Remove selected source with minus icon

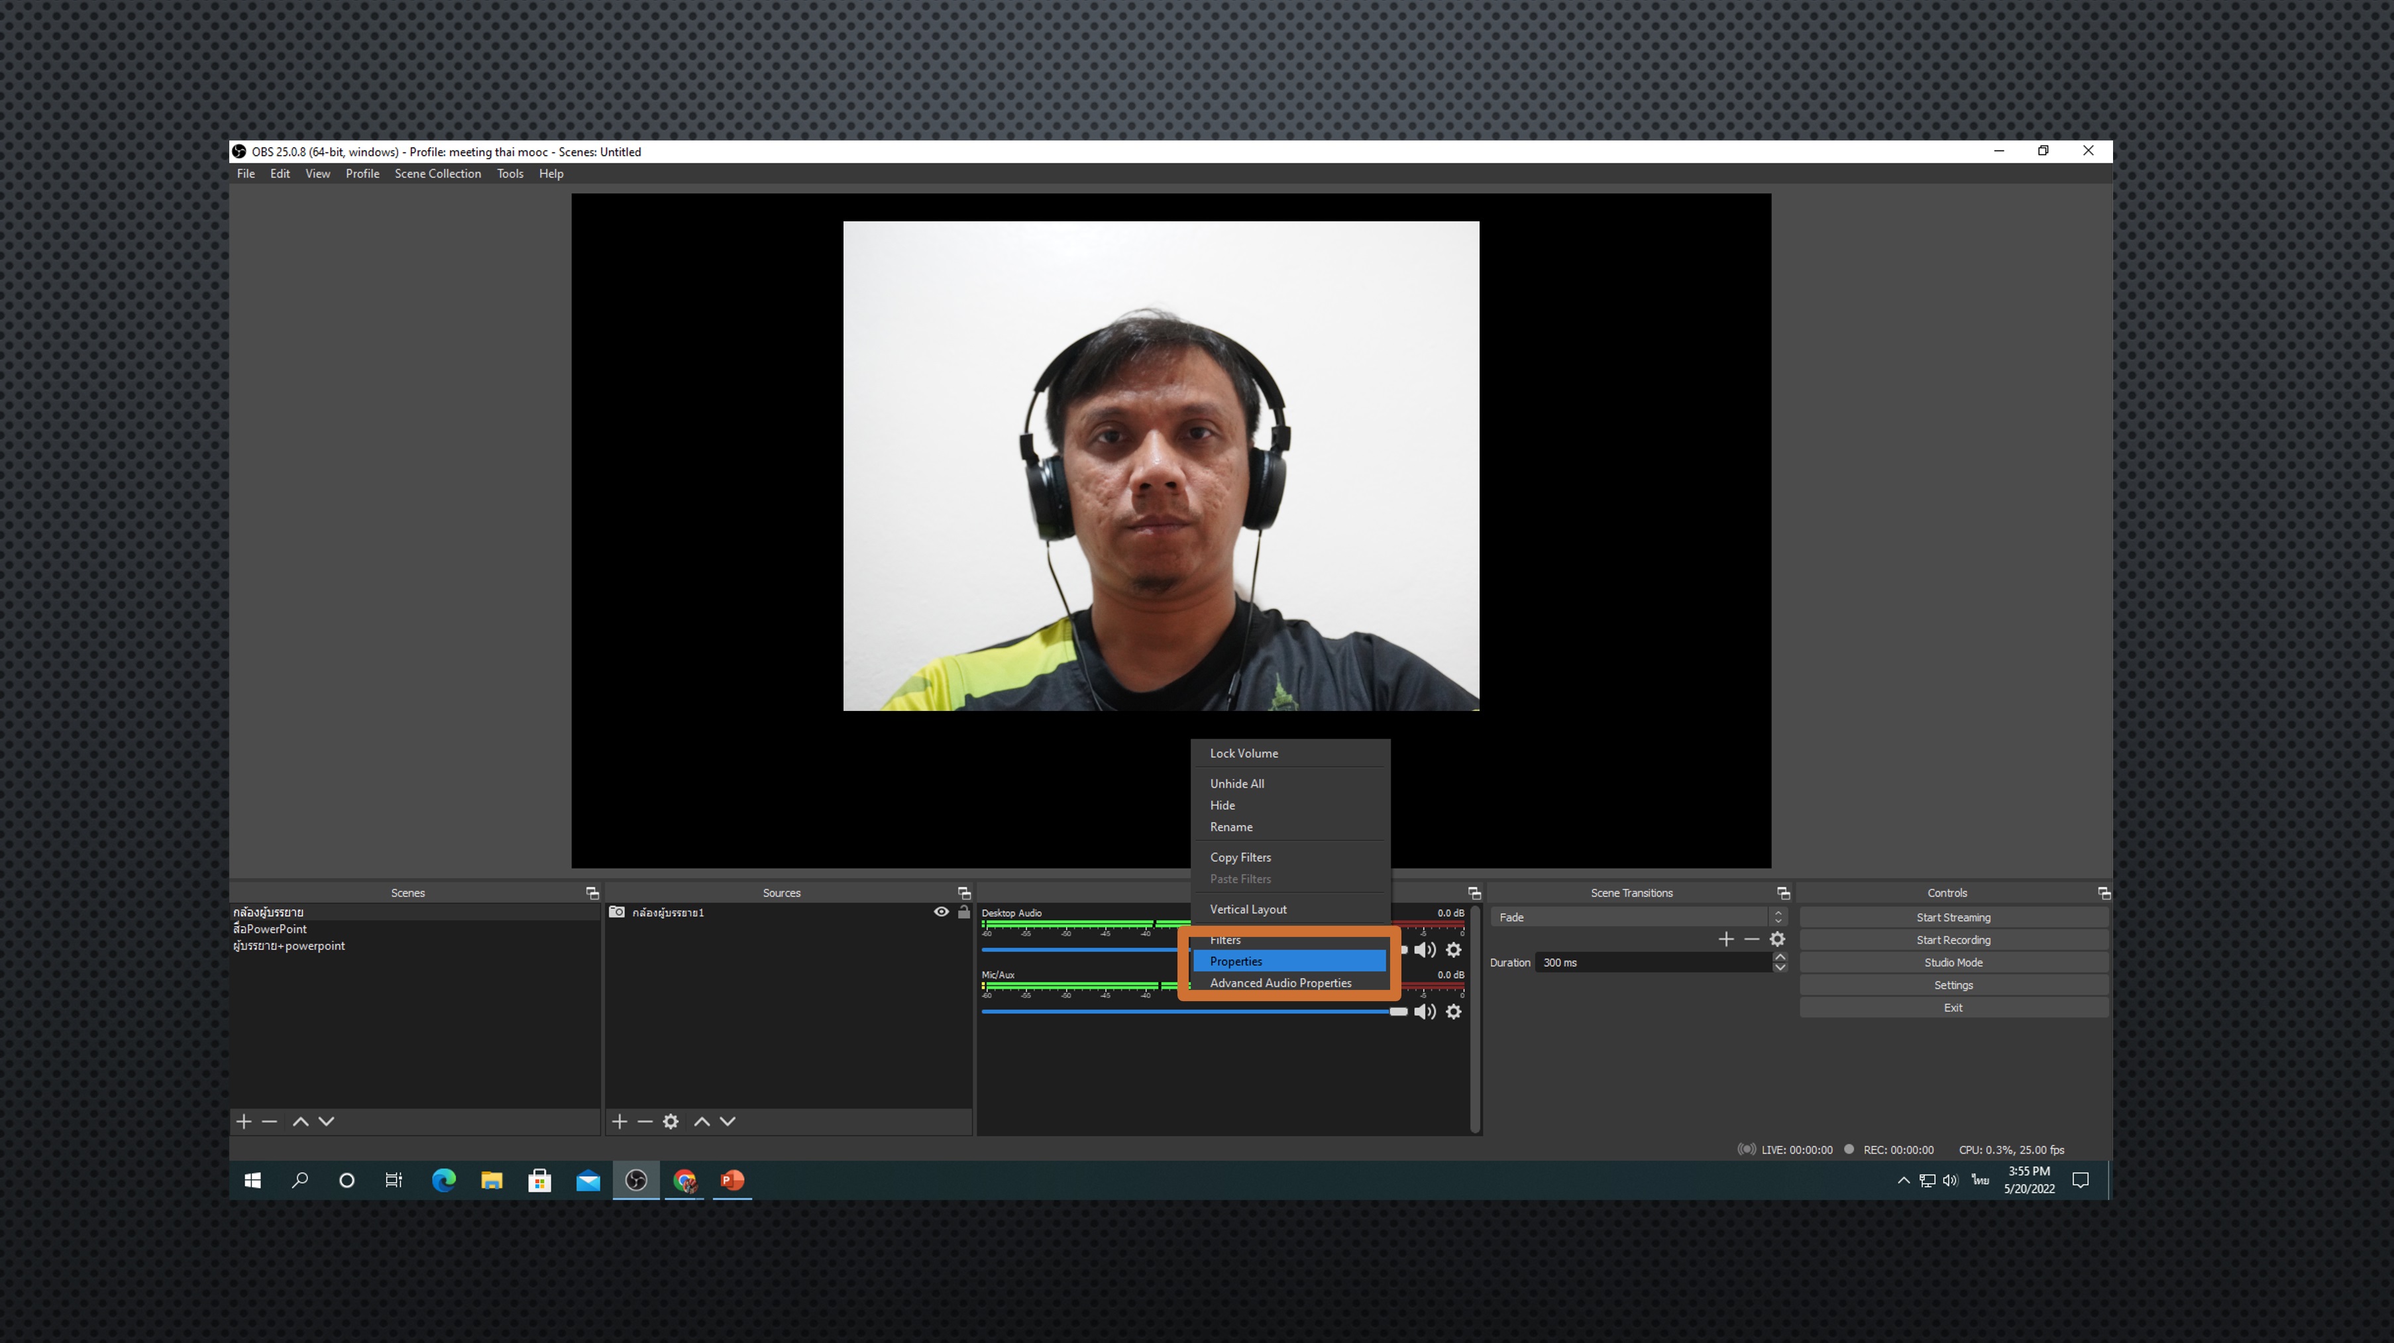point(645,1122)
